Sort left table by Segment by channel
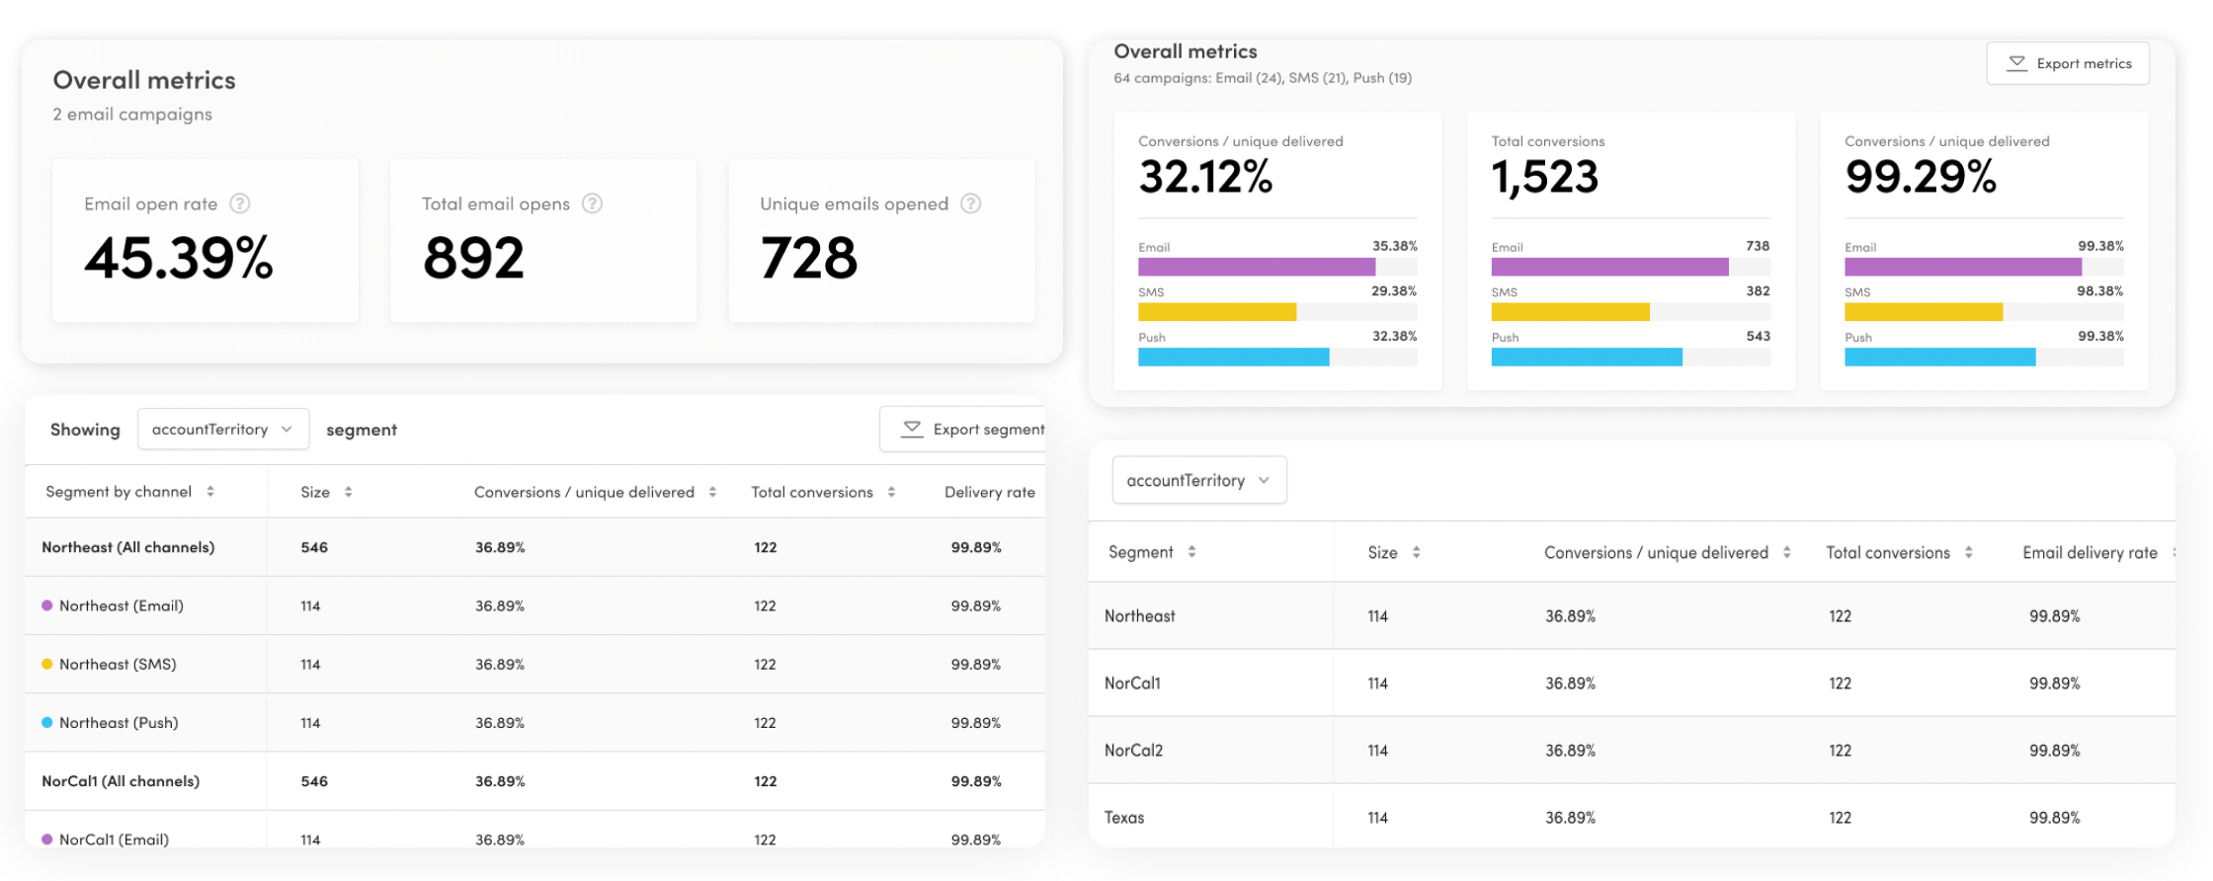 pos(210,492)
